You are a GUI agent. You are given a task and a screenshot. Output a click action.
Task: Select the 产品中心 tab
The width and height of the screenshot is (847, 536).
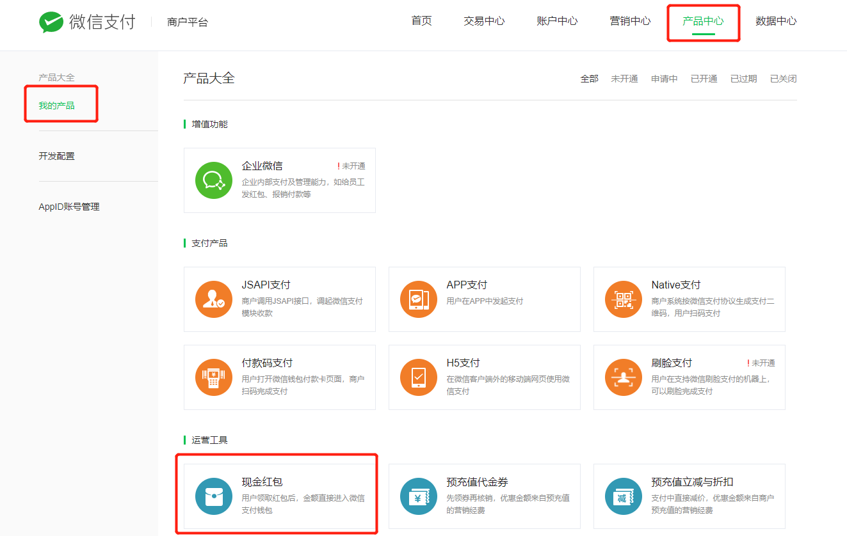click(x=703, y=21)
